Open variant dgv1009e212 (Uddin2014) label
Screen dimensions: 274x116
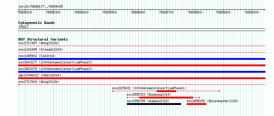(40, 75)
